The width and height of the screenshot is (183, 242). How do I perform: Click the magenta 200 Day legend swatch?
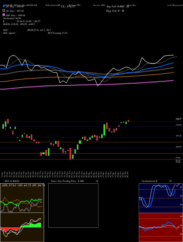[x=4, y=15]
